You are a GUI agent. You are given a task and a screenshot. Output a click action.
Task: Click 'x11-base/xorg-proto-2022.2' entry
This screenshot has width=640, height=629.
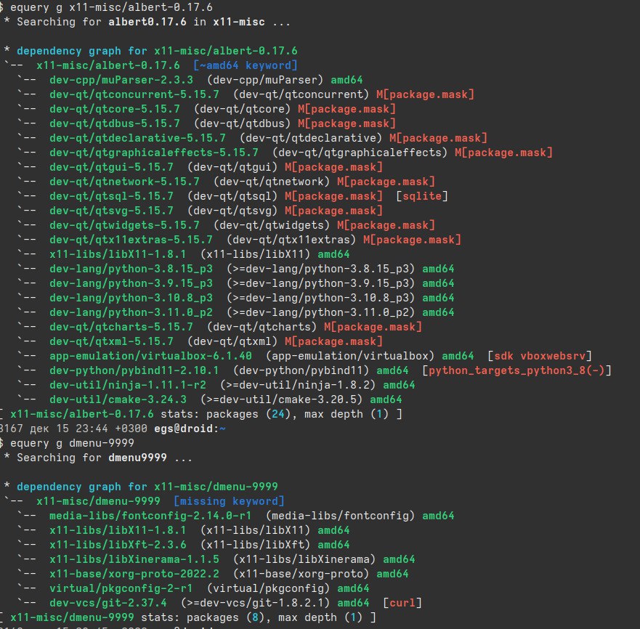click(x=134, y=574)
